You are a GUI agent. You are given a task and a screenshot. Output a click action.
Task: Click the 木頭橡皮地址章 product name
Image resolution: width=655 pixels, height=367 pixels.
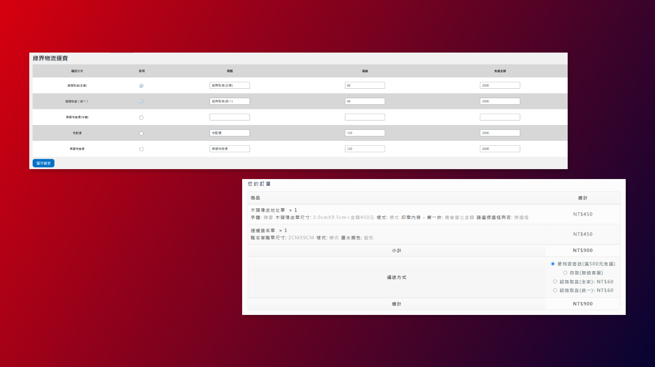[268, 210]
